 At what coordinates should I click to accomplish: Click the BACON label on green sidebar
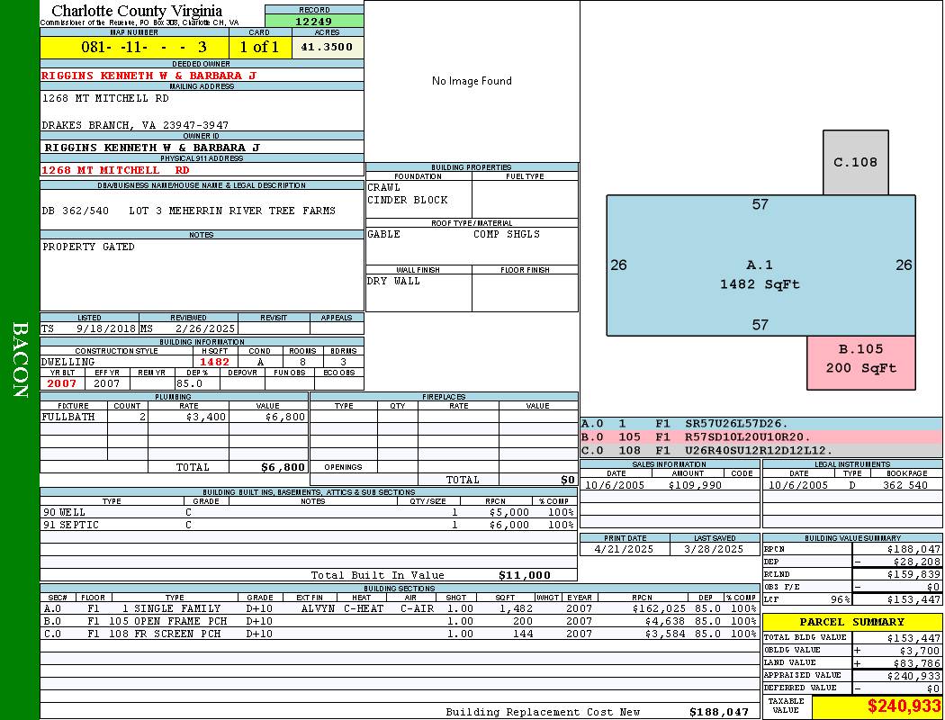pyautogui.click(x=20, y=360)
